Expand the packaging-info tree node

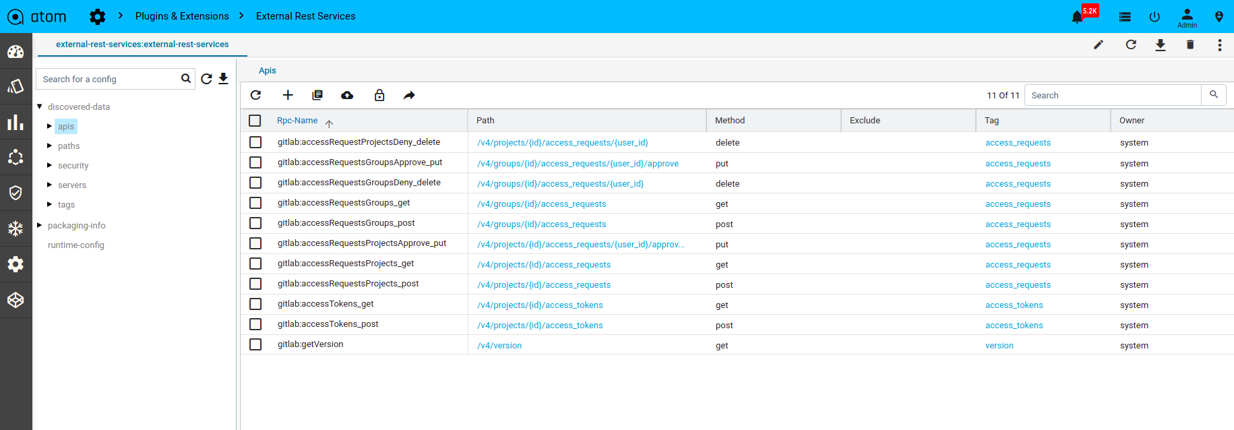point(40,225)
